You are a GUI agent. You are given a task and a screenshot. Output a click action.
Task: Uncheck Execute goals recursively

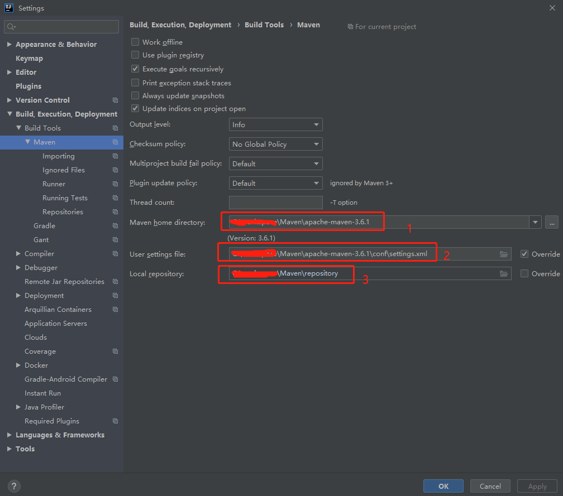point(135,69)
